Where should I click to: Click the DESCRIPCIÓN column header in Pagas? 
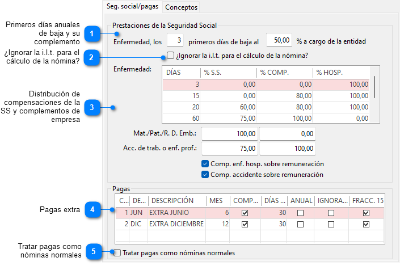[176, 200]
